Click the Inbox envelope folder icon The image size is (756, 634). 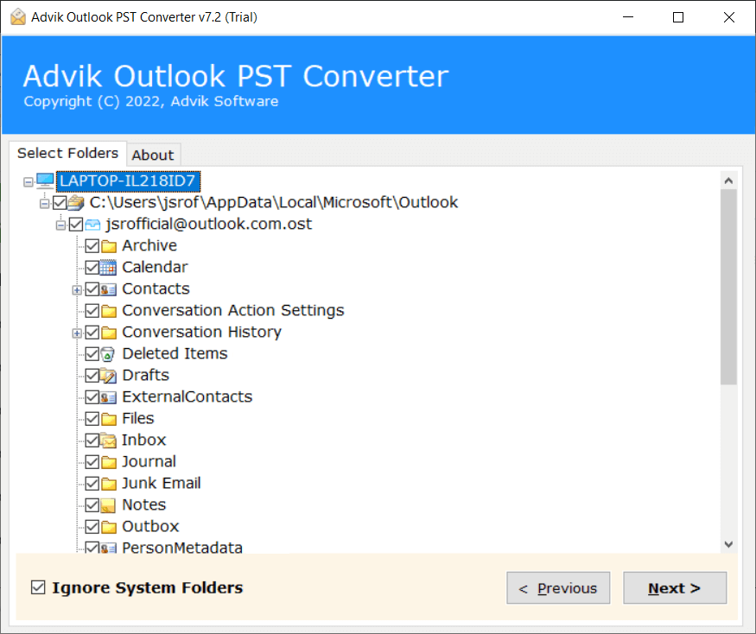109,441
